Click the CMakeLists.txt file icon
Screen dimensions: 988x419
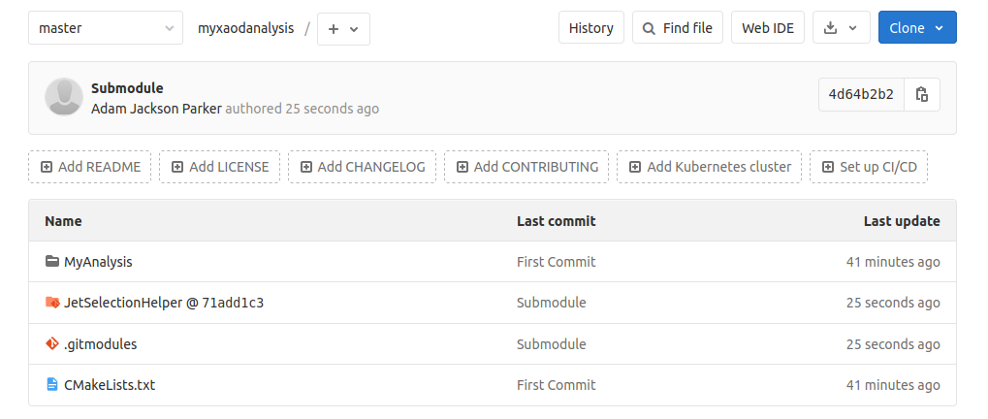52,385
